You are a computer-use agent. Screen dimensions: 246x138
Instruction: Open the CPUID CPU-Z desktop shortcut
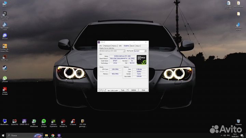[24, 122]
